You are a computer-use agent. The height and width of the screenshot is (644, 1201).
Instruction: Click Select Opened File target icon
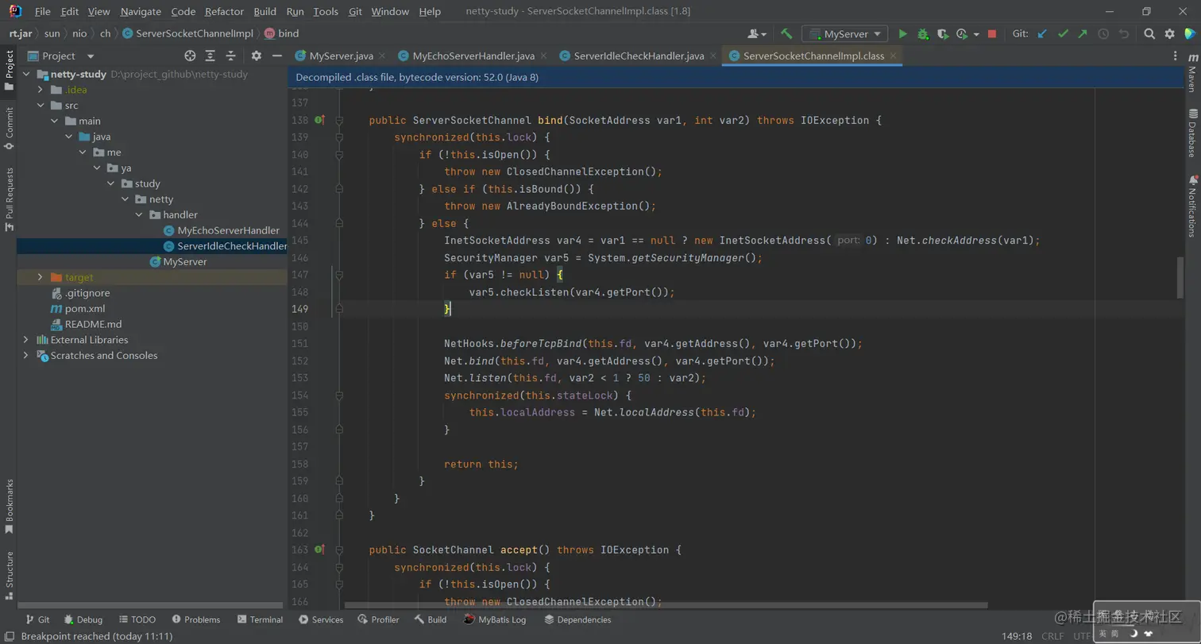click(190, 56)
